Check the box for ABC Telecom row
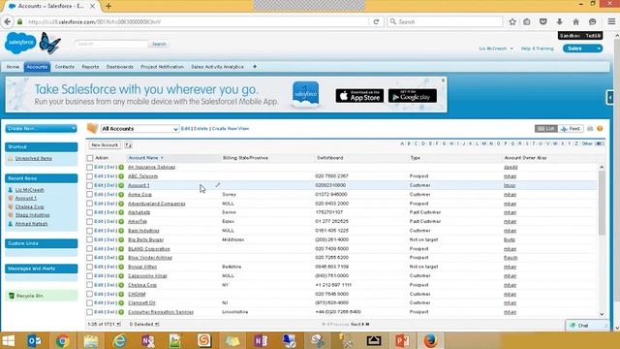The image size is (620, 349). point(90,176)
